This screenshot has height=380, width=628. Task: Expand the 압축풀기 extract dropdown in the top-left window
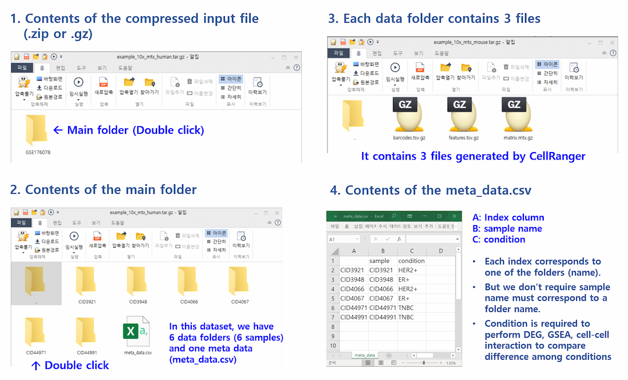pyautogui.click(x=23, y=99)
